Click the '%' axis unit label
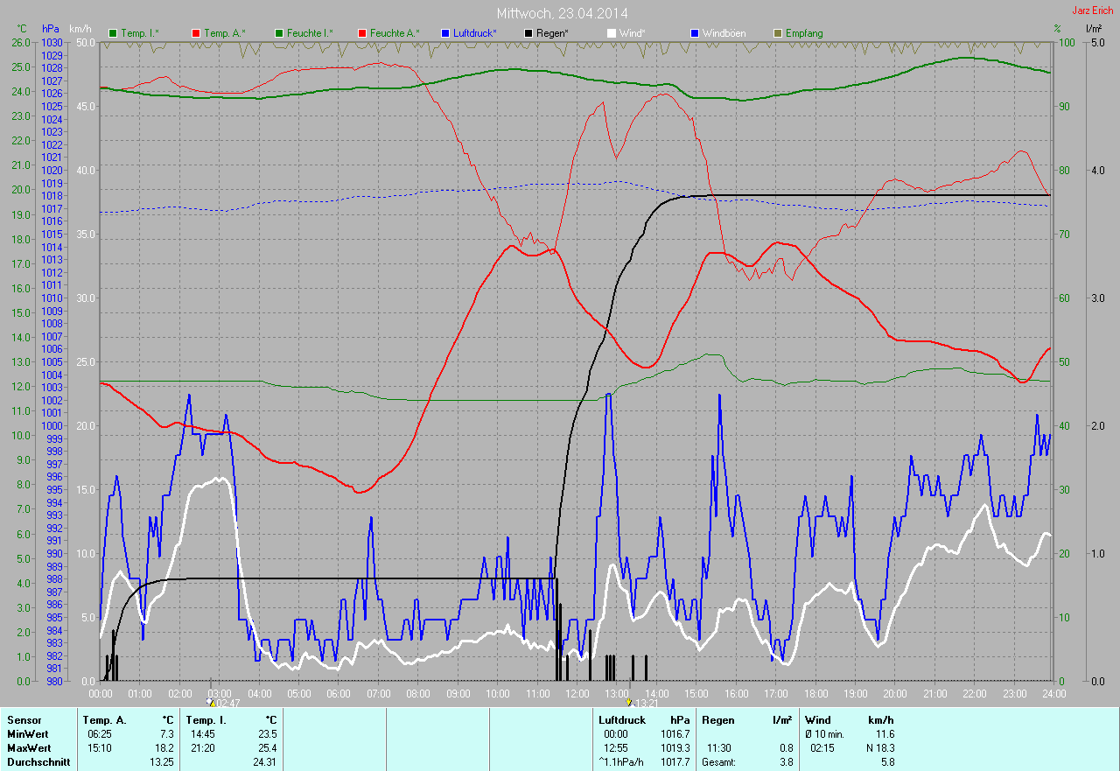Image resolution: width=1120 pixels, height=771 pixels. [x=1057, y=29]
